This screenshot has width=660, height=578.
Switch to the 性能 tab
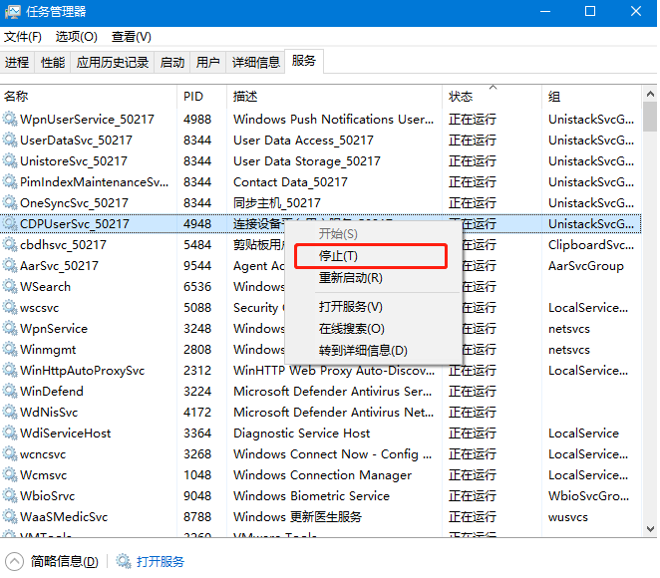coord(53,62)
